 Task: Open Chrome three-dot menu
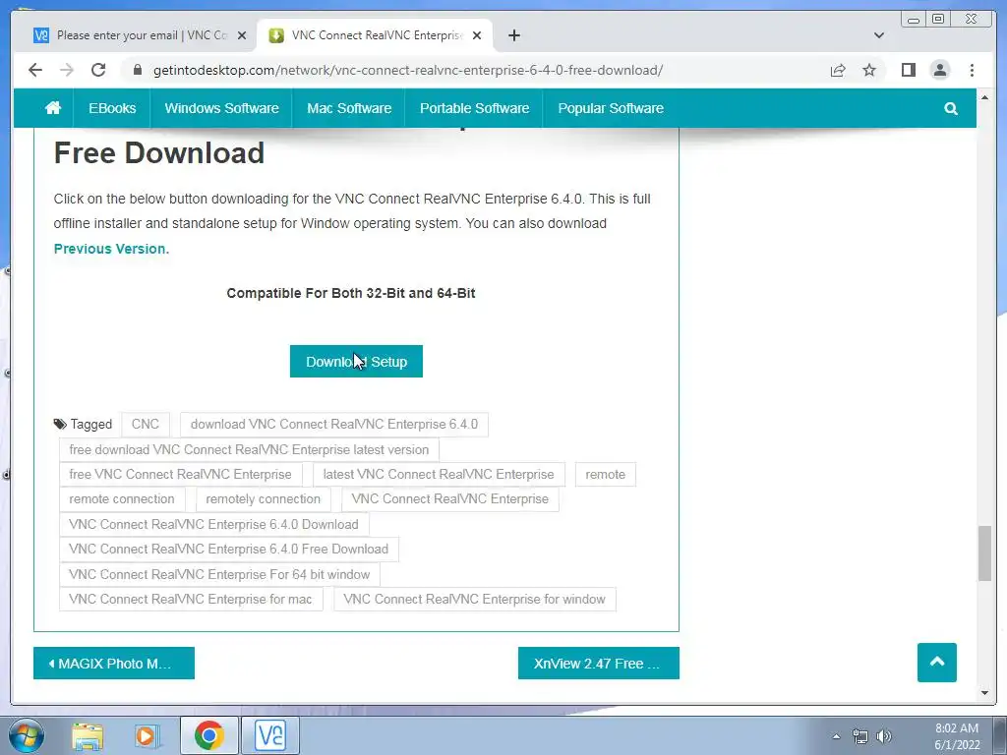[x=972, y=70]
